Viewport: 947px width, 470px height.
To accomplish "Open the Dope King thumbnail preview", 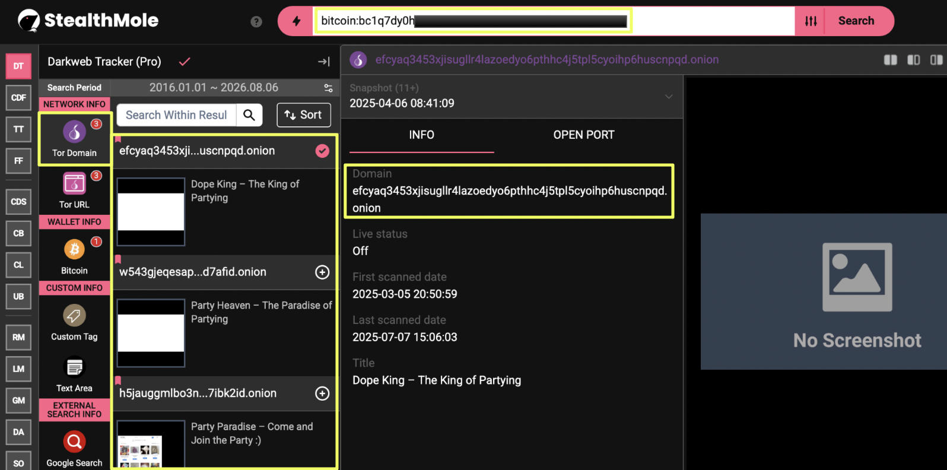I will point(151,212).
